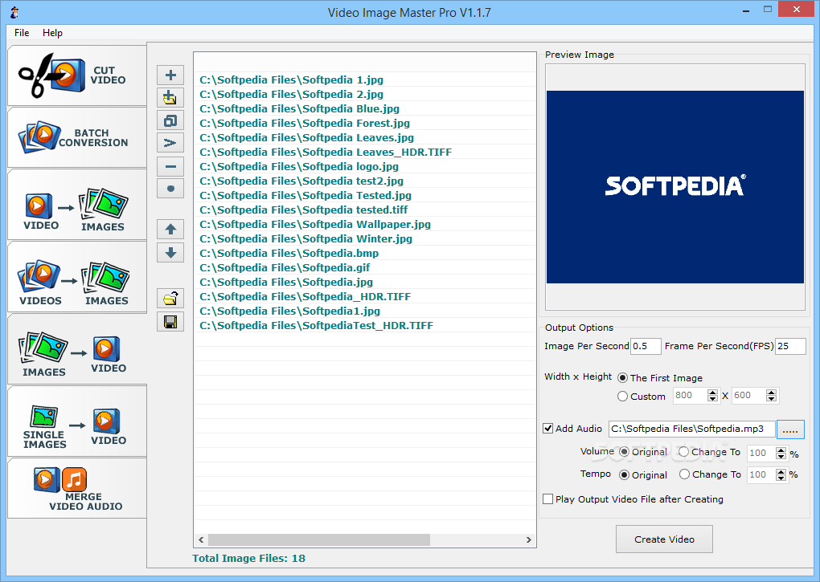
Task: Open Single Images to Video mode
Action: (77, 421)
